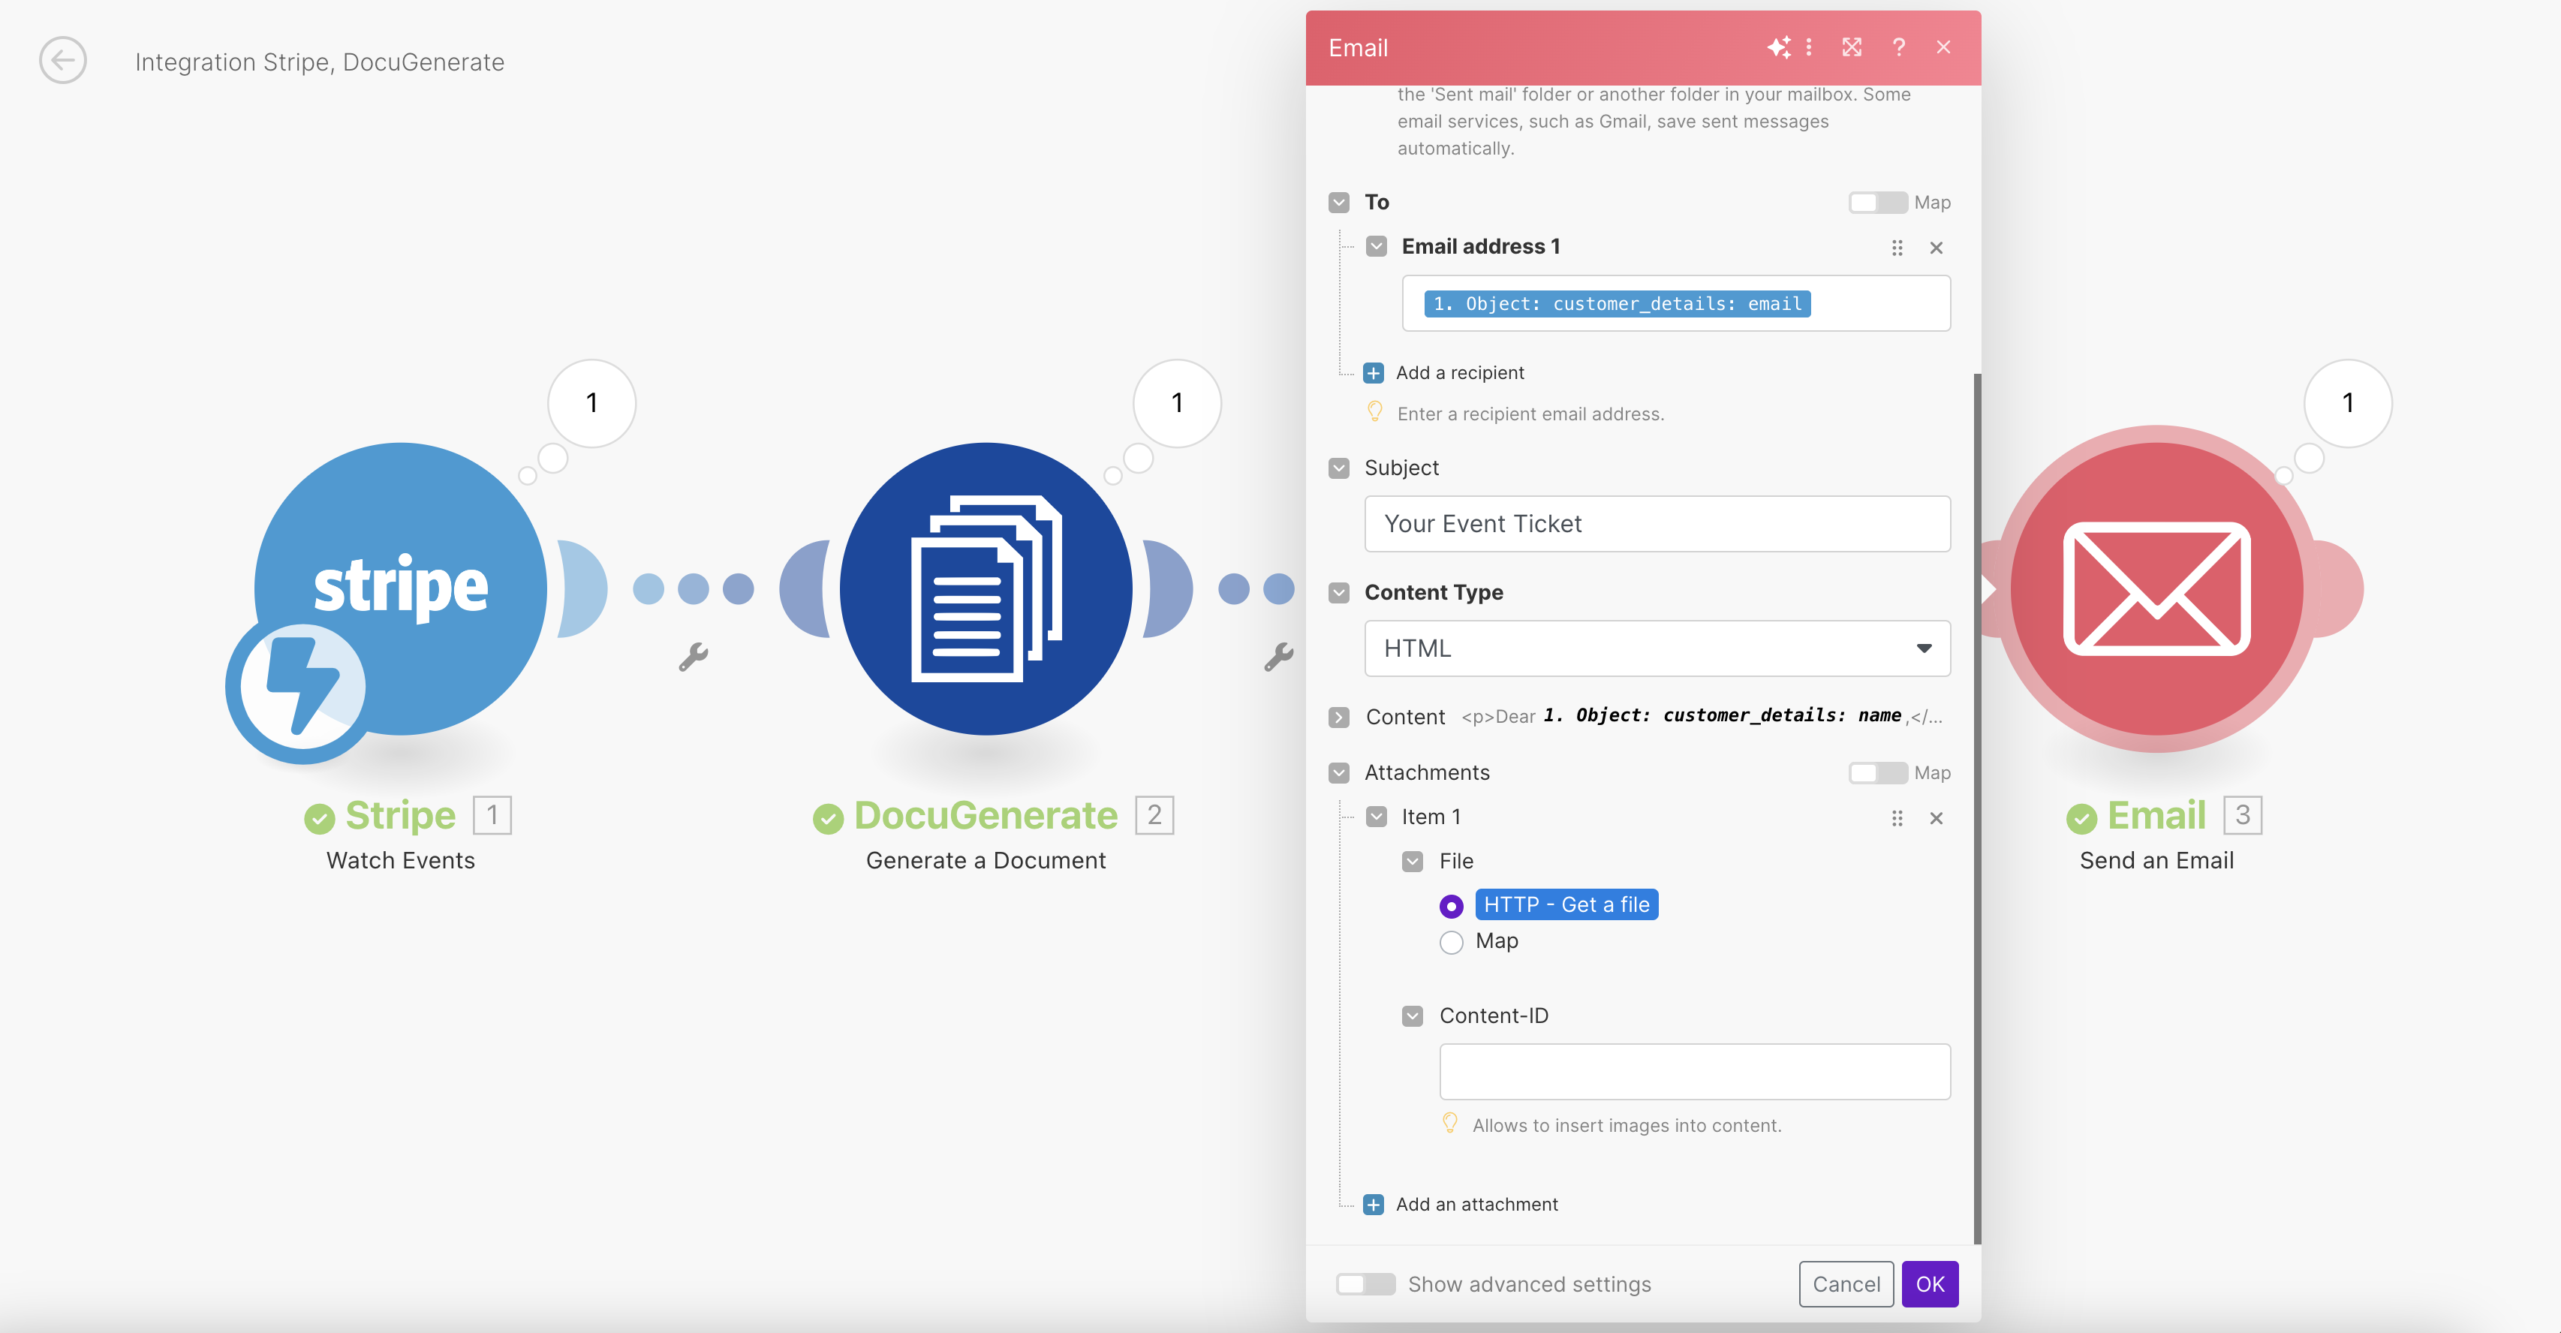Image resolution: width=2561 pixels, height=1333 pixels.
Task: Grab the drag handle for Email address 1
Action: coord(1897,248)
